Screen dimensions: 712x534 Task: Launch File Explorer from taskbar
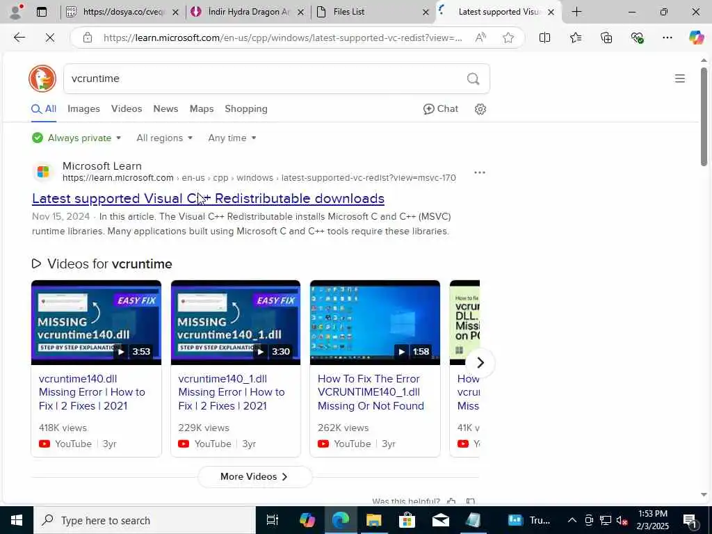pyautogui.click(x=373, y=520)
